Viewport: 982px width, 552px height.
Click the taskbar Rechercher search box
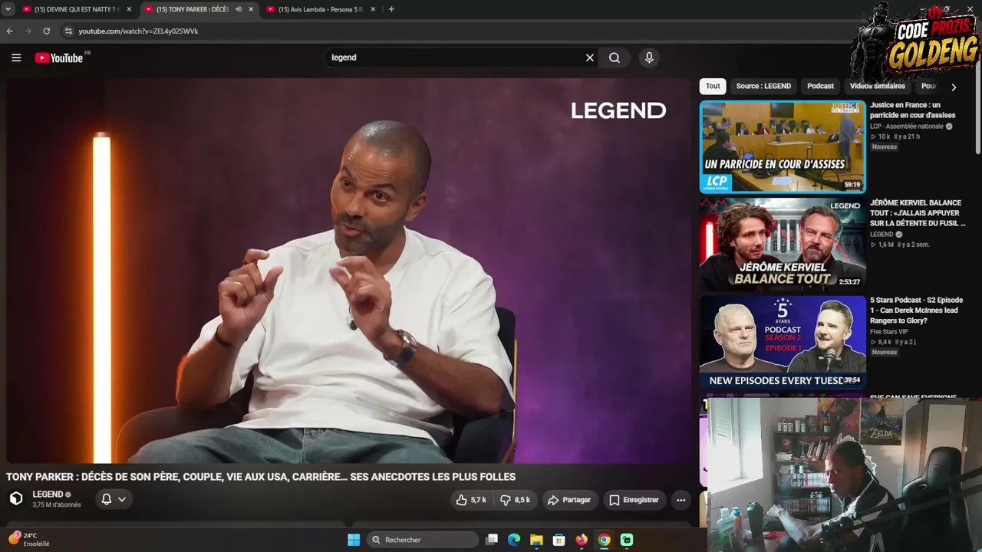pos(422,540)
